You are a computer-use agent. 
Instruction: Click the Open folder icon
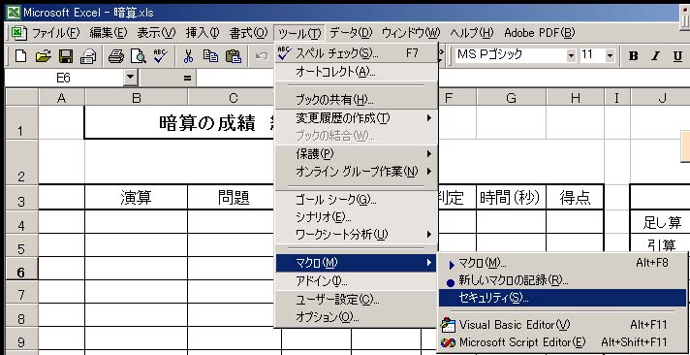43,56
